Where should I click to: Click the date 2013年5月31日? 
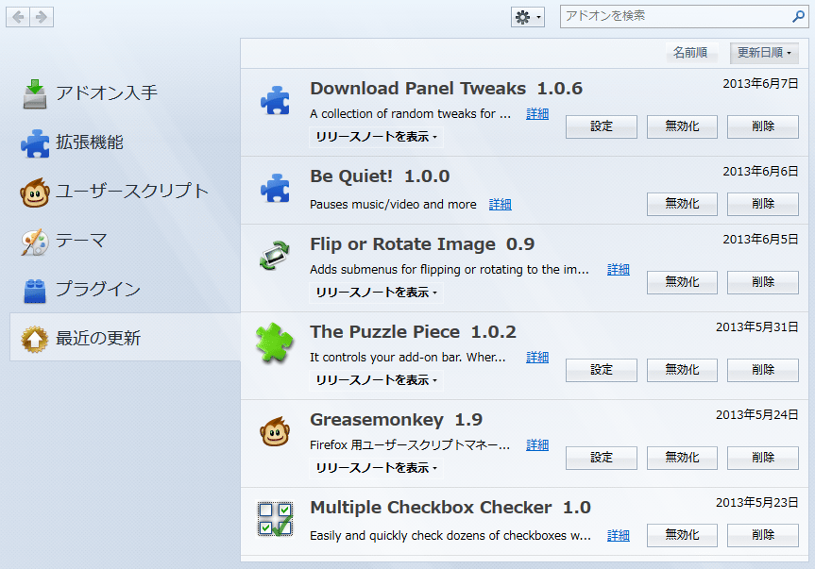coord(756,327)
